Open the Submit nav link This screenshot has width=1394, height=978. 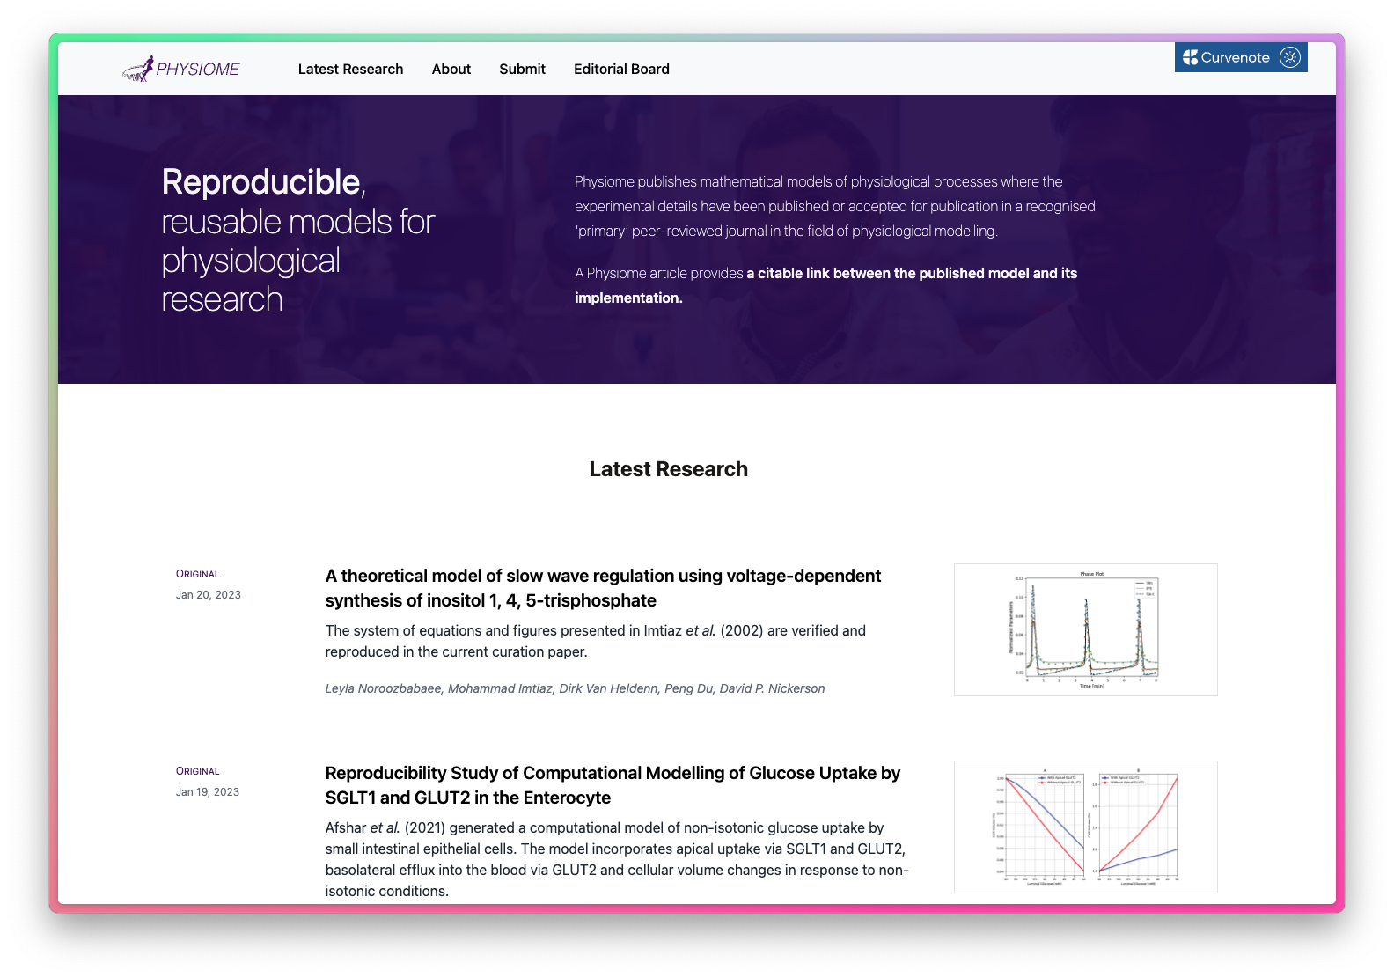click(x=522, y=69)
